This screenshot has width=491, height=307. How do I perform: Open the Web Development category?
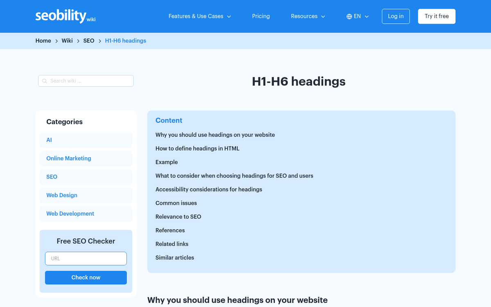[70, 213]
